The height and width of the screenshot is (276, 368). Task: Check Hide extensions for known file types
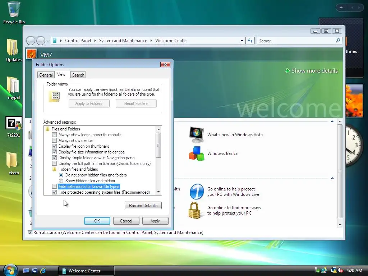(x=55, y=187)
